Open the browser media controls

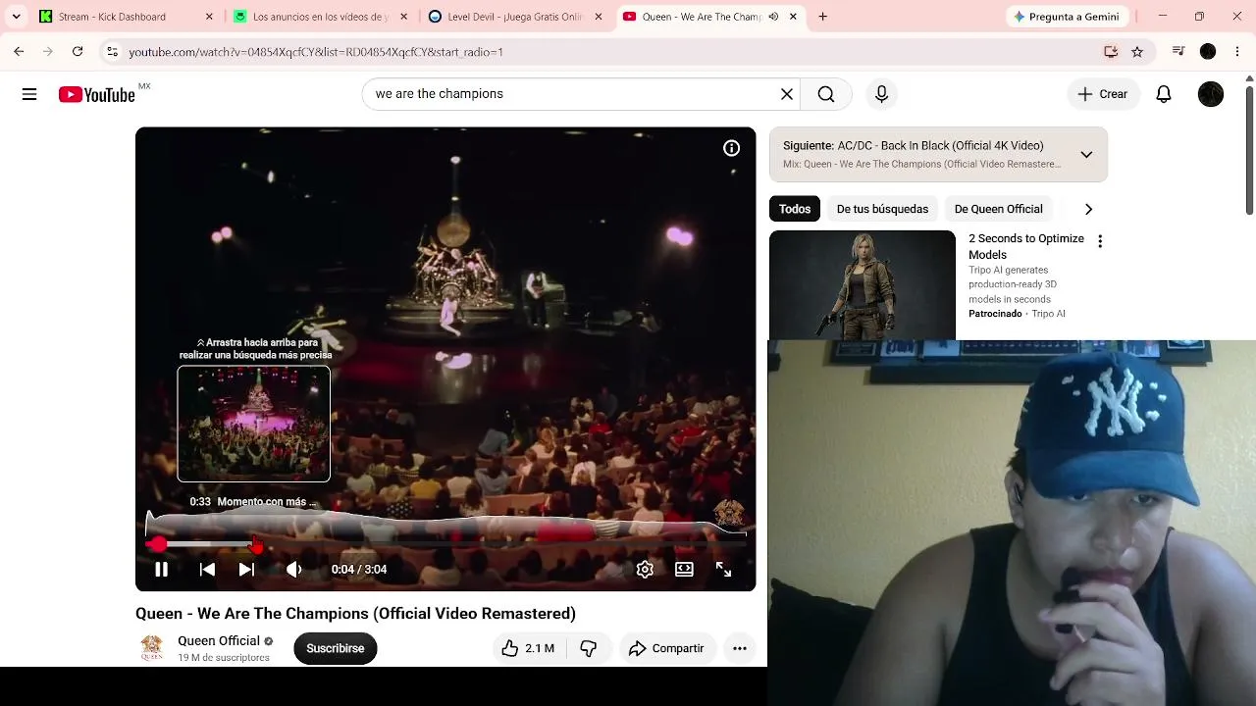[x=1178, y=52]
